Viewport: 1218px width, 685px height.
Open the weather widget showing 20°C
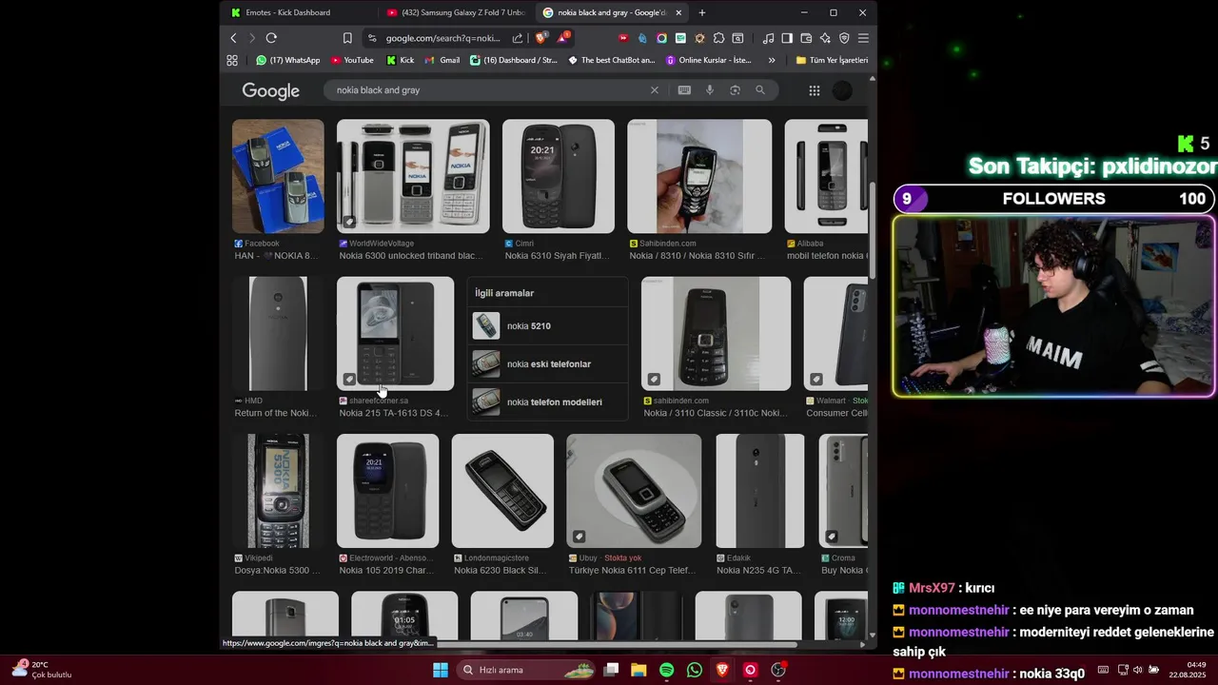tap(42, 670)
